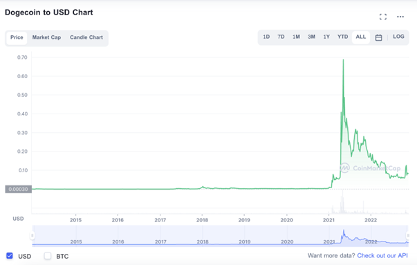Screen dimensions: 417x265
Task: Select the YTD time range
Action: [x=342, y=37]
